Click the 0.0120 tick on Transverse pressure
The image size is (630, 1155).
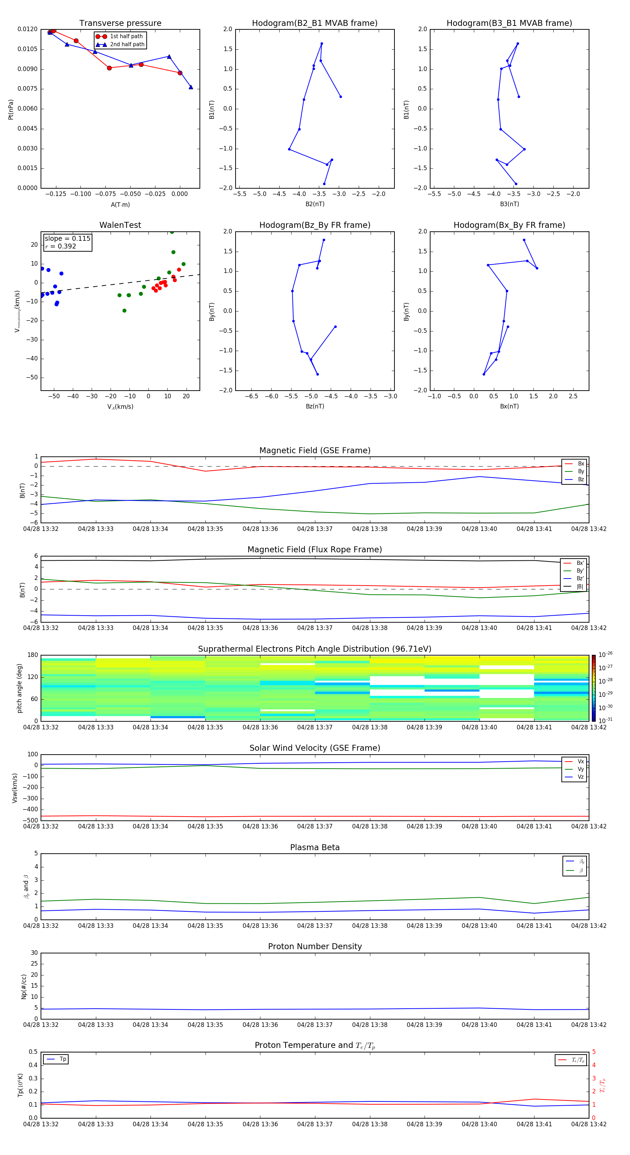click(x=27, y=29)
